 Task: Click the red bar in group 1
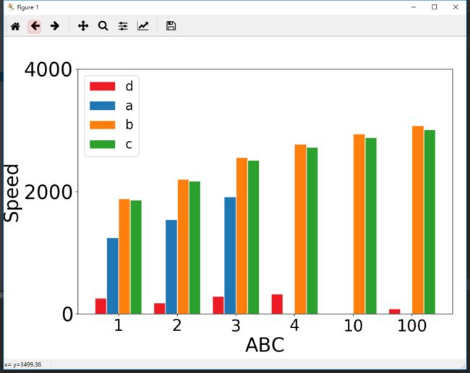click(x=101, y=306)
